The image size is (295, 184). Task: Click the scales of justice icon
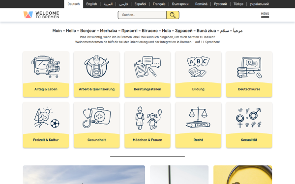pyautogui.click(x=198, y=117)
